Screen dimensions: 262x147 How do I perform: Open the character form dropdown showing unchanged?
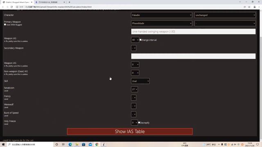tap(225, 15)
